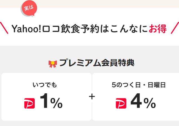Click the 5のつく日・日曜日 label
Screen dimensions: 179x126
click(x=138, y=85)
